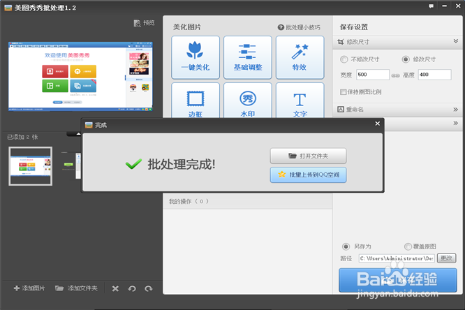Select the 一键美化 one-click beautify tool

coord(195,57)
